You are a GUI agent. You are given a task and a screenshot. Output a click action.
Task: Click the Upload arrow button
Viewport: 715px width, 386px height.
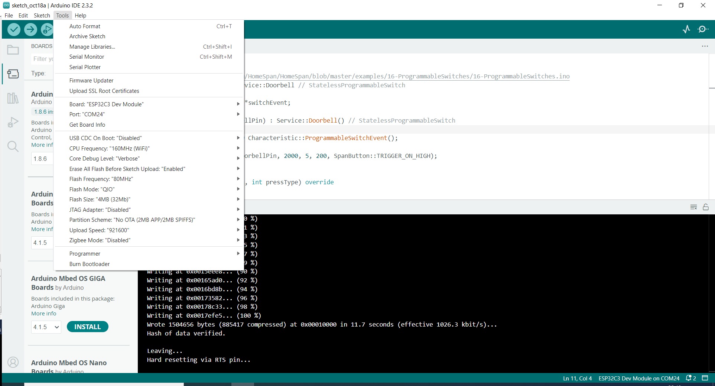30,29
